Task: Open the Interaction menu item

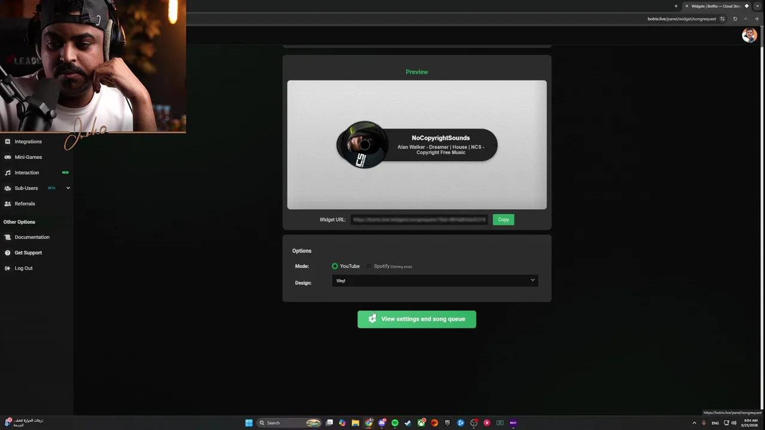Action: tap(27, 173)
